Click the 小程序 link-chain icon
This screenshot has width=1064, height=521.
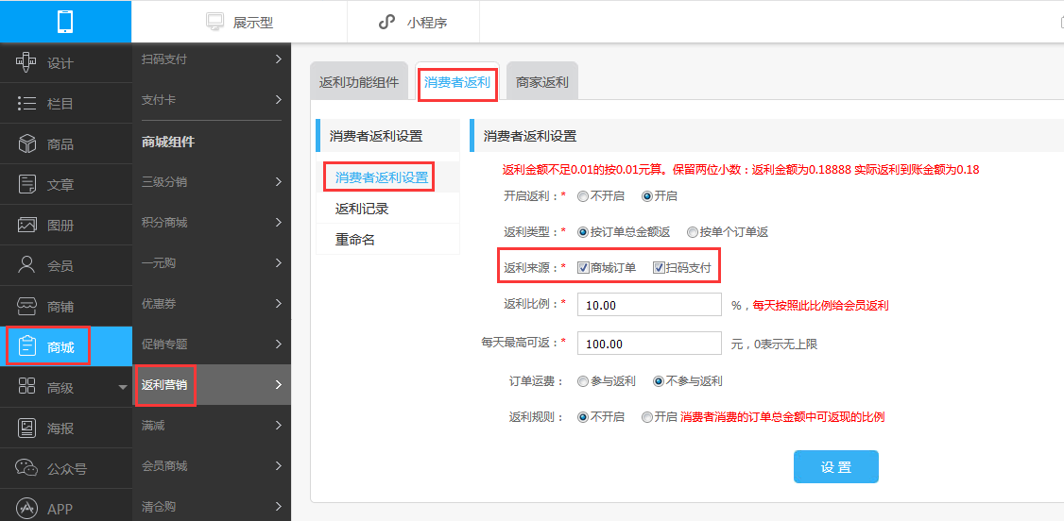(x=386, y=22)
